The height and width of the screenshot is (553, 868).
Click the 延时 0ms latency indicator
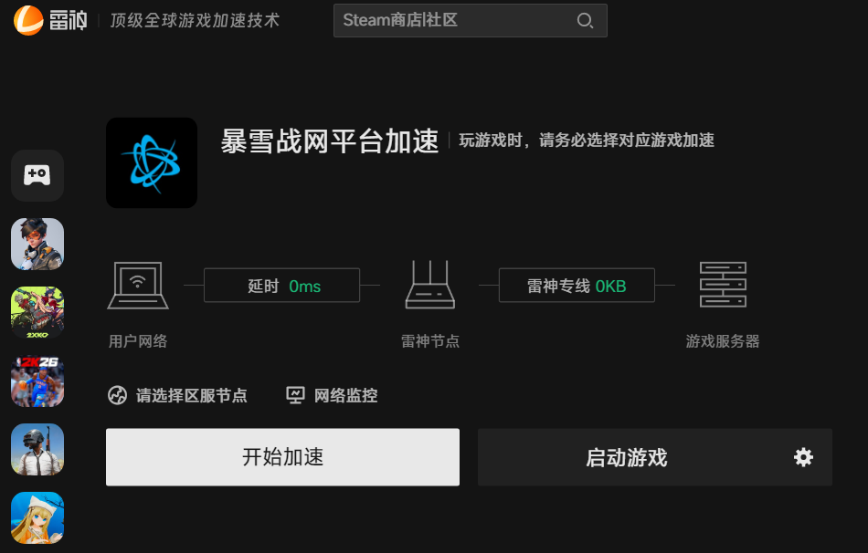(282, 286)
